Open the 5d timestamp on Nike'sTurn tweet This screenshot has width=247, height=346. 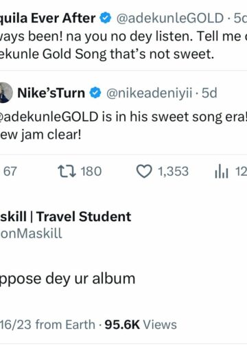tap(209, 93)
